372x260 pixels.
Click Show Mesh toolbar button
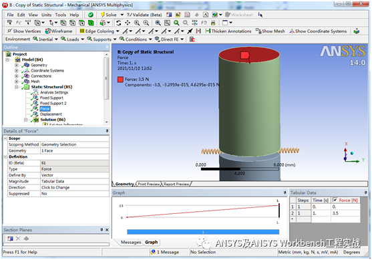click(x=270, y=31)
